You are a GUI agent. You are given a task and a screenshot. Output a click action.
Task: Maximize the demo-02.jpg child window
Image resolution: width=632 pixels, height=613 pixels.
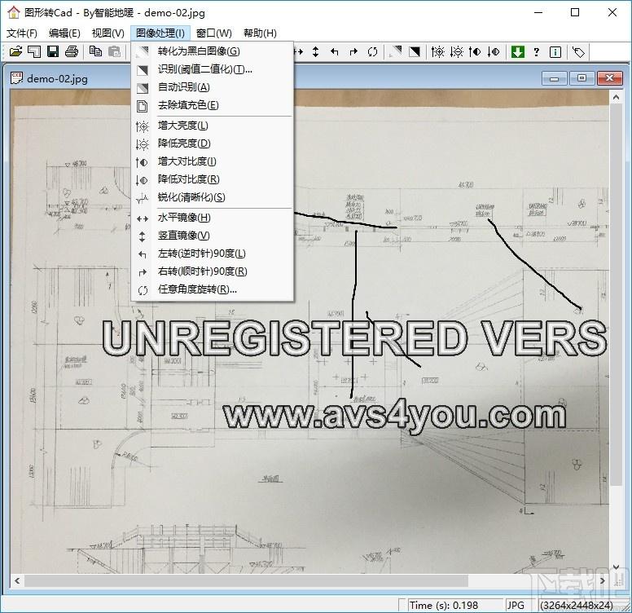click(582, 77)
